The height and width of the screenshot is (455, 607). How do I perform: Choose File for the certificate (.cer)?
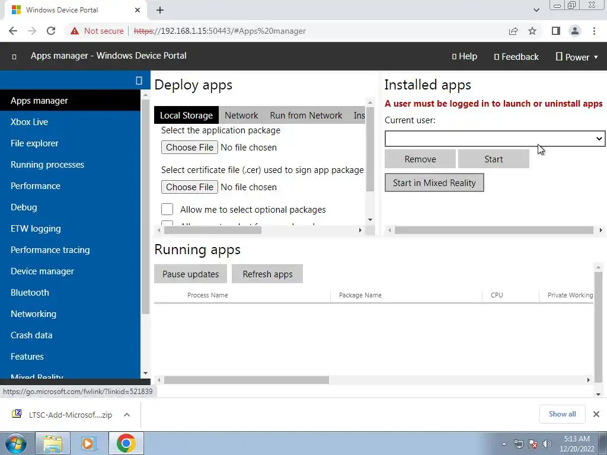(190, 187)
